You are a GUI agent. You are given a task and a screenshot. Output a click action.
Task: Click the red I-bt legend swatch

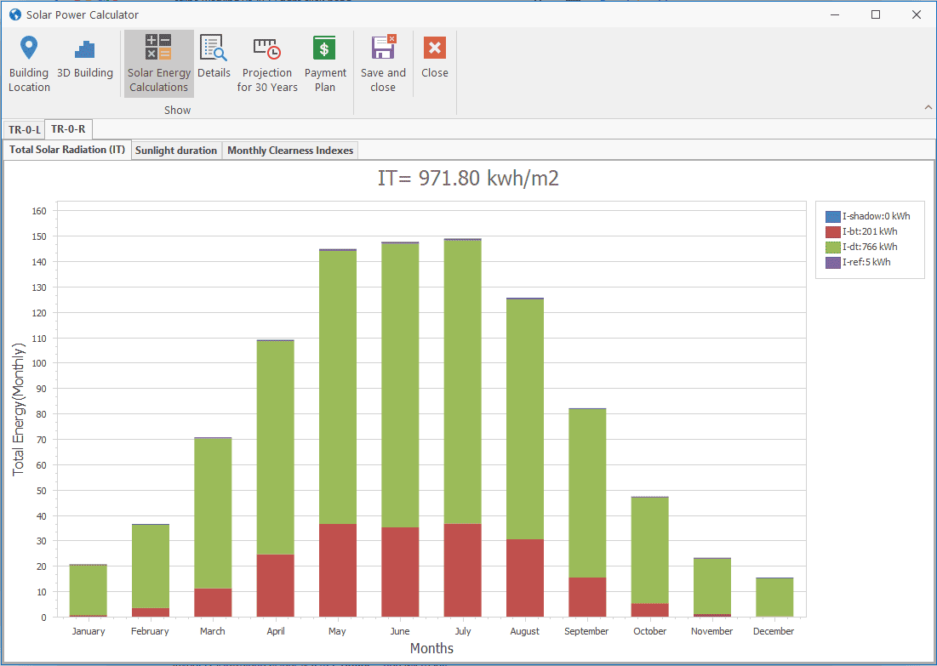833,231
